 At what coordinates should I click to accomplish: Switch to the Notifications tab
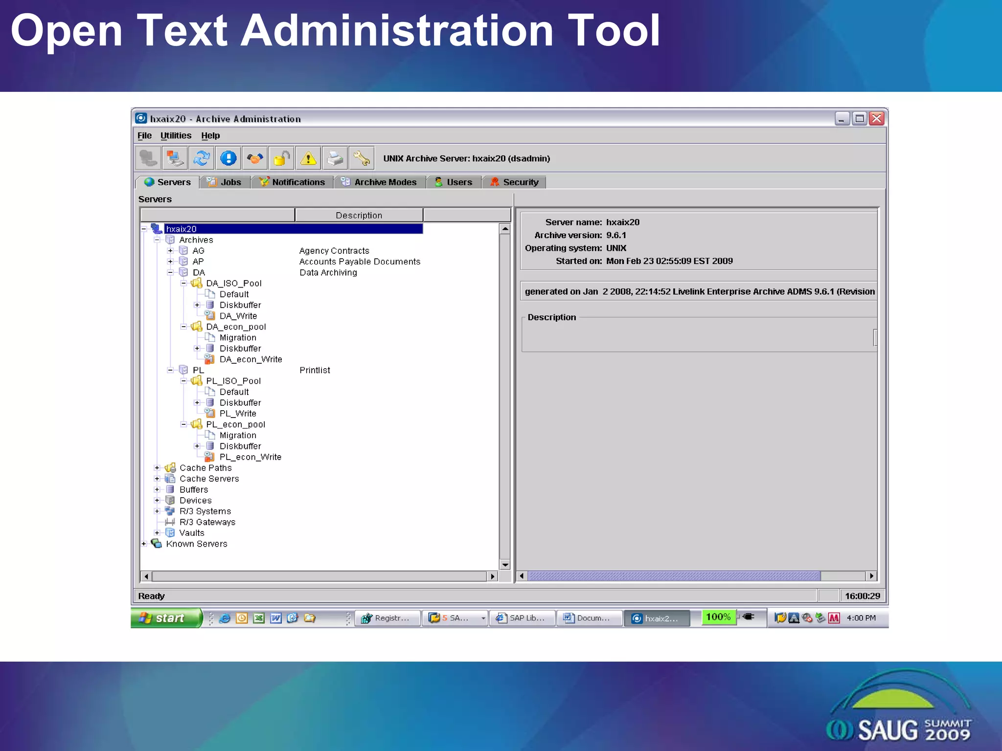[x=292, y=182]
